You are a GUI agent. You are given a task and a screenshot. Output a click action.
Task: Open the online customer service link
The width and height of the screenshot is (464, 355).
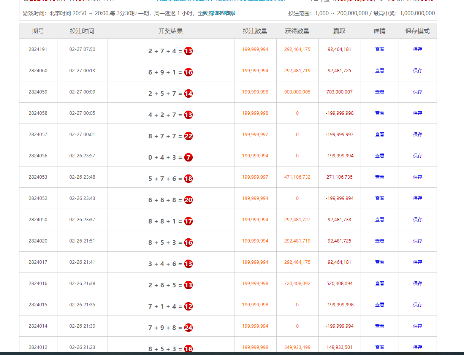point(219,13)
